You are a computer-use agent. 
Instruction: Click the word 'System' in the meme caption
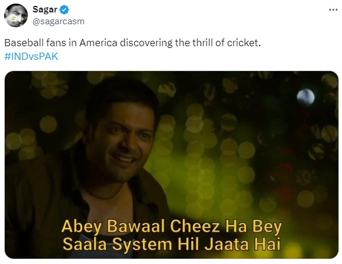point(142,244)
